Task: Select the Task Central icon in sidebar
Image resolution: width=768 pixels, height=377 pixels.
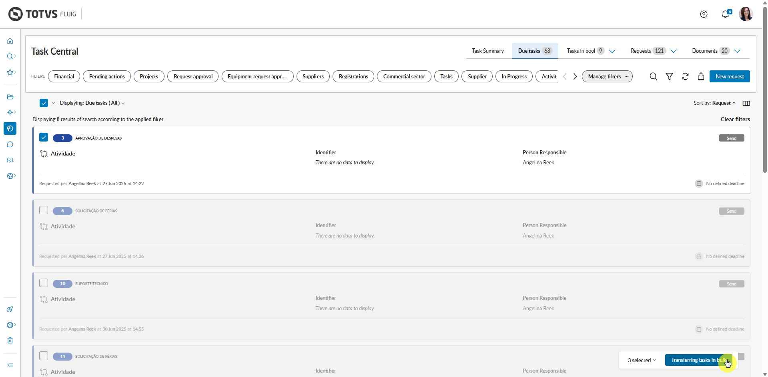Action: 10,128
